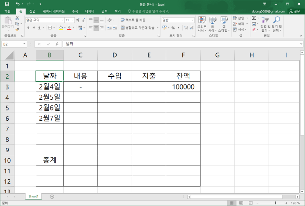
Task: Toggle center horizontal alignment
Action: pos(96,28)
